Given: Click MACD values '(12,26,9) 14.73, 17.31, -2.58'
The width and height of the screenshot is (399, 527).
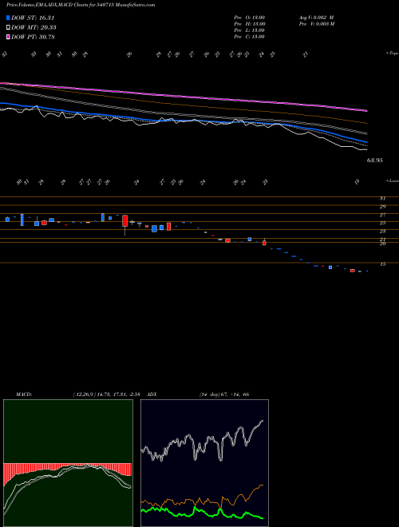Looking at the screenshot, I should (x=106, y=394).
